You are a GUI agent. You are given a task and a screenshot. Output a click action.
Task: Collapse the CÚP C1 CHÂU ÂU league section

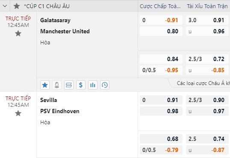pos(5,6)
